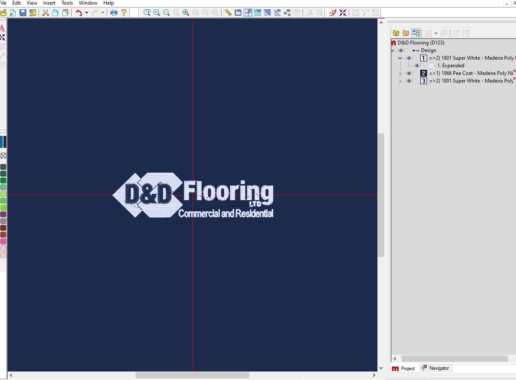Save the design with the floppy disk icon
Viewport: 516px width, 380px height.
23,13
